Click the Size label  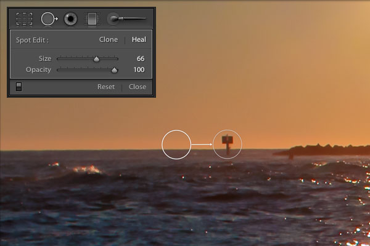point(45,58)
